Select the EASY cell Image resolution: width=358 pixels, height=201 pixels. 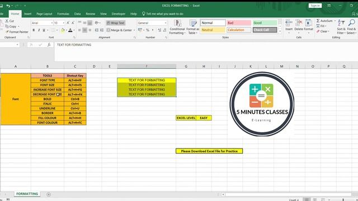pyautogui.click(x=204, y=118)
